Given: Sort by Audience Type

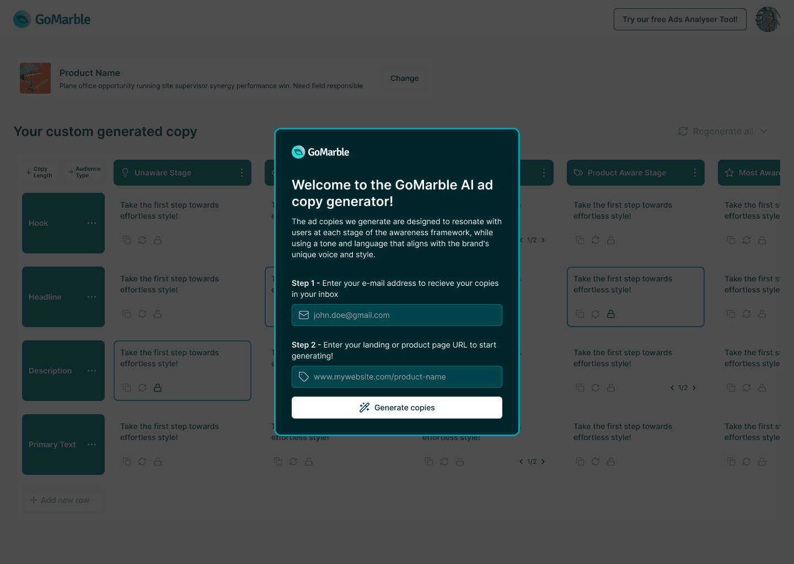Looking at the screenshot, I should (x=84, y=172).
